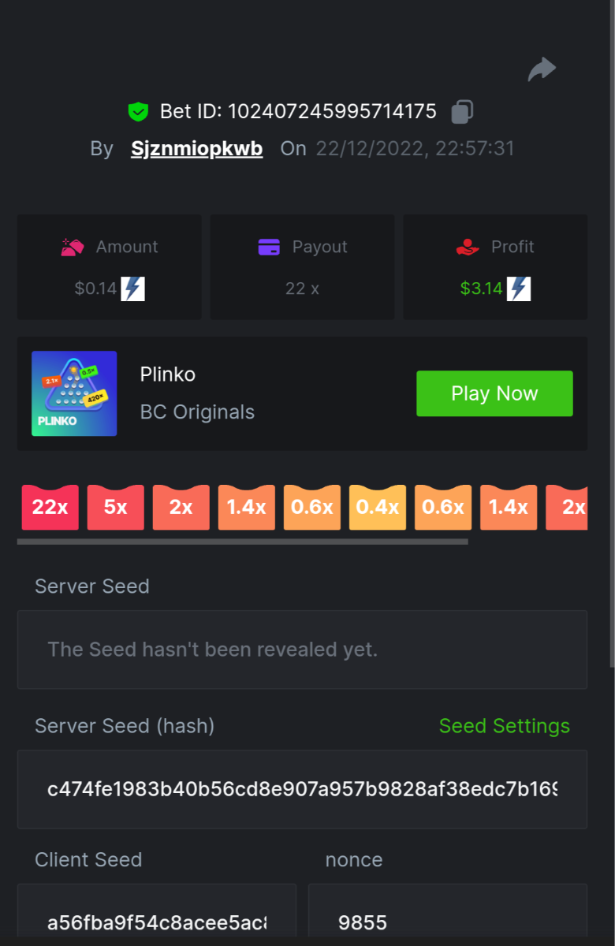Select the yellow 0.4x multiplier swatch

click(377, 507)
